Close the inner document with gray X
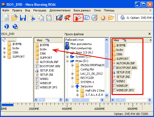 (x=150, y=10)
